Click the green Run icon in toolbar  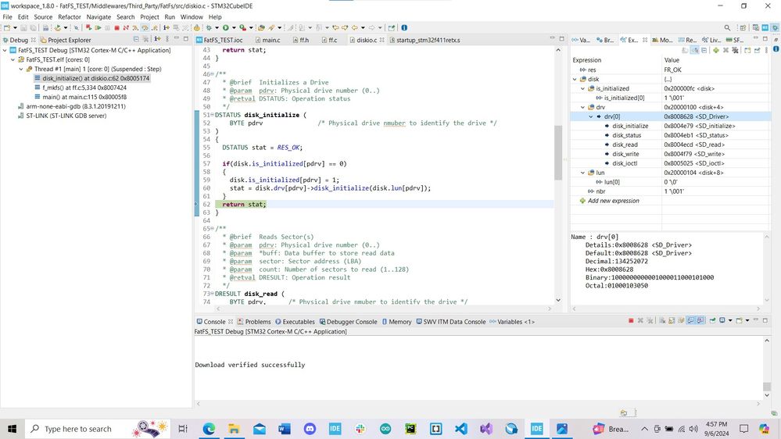click(226, 28)
